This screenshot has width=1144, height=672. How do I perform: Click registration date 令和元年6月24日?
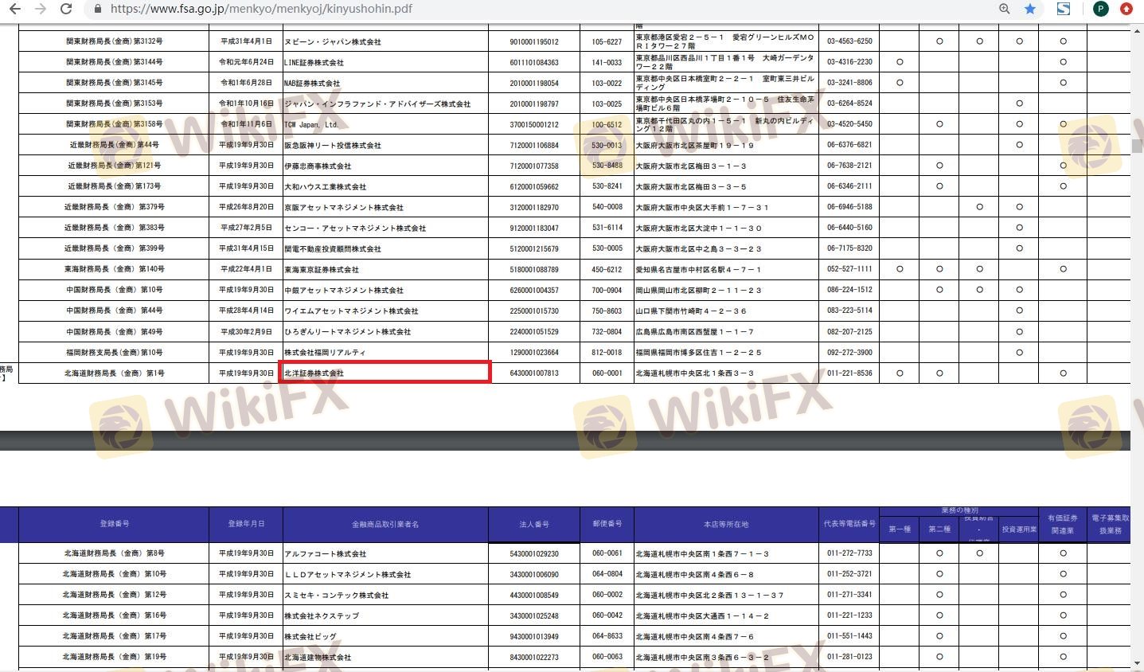tap(246, 62)
